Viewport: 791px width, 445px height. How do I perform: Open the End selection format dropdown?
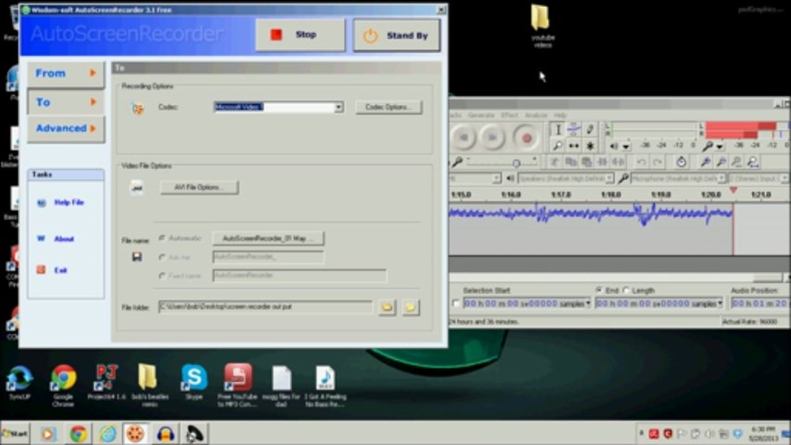[x=720, y=303]
